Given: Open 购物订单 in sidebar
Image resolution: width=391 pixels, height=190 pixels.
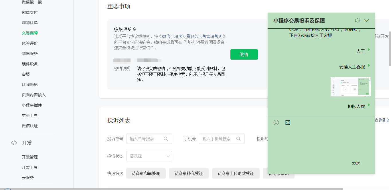Looking at the screenshot, I should [30, 23].
